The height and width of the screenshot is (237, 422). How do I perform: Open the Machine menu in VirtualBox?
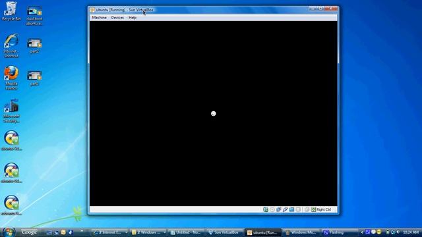point(100,18)
